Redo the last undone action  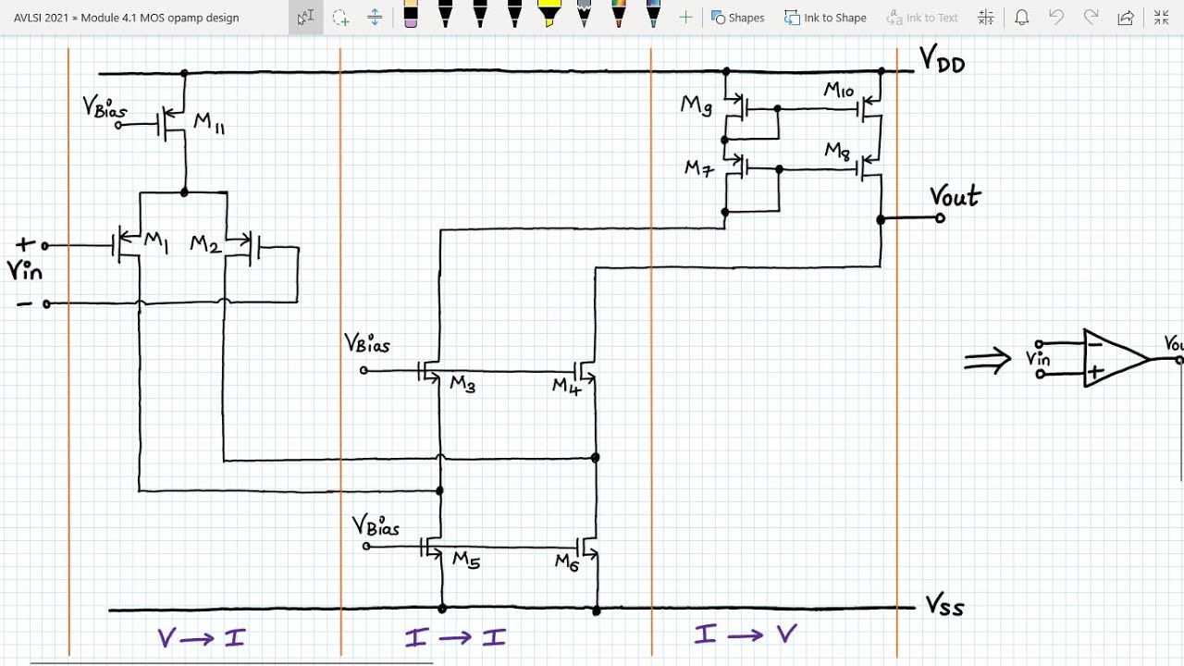[1091, 18]
